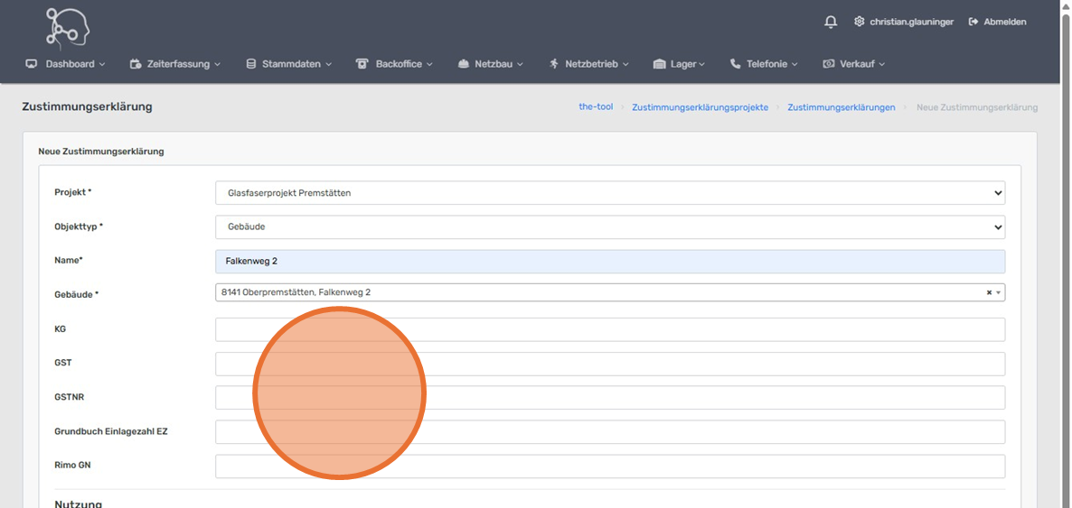This screenshot has height=508, width=1072.
Task: Clear the selected Gebäude with the x
Action: (988, 292)
